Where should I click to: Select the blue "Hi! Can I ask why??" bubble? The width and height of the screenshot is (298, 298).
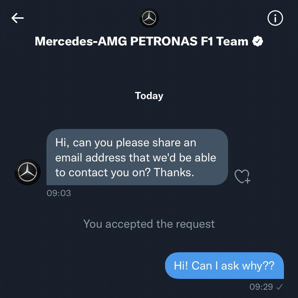(224, 266)
